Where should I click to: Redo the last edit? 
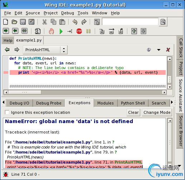click(84, 22)
